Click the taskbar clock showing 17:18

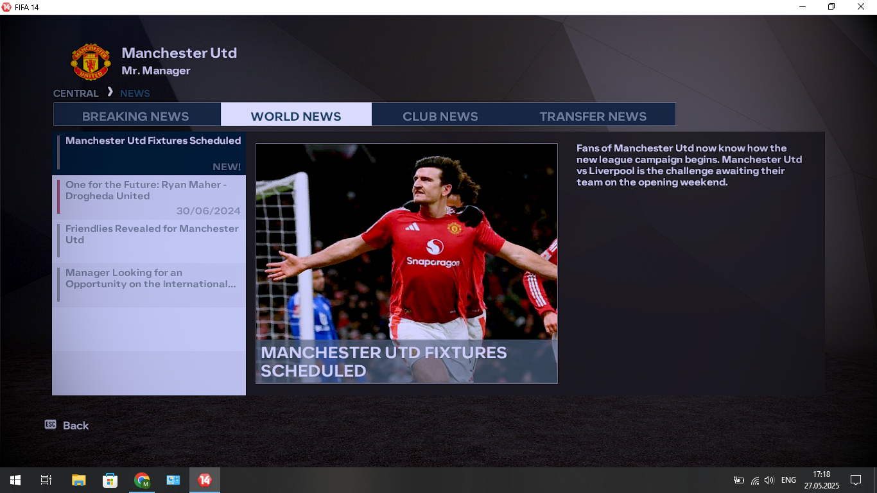coord(821,480)
